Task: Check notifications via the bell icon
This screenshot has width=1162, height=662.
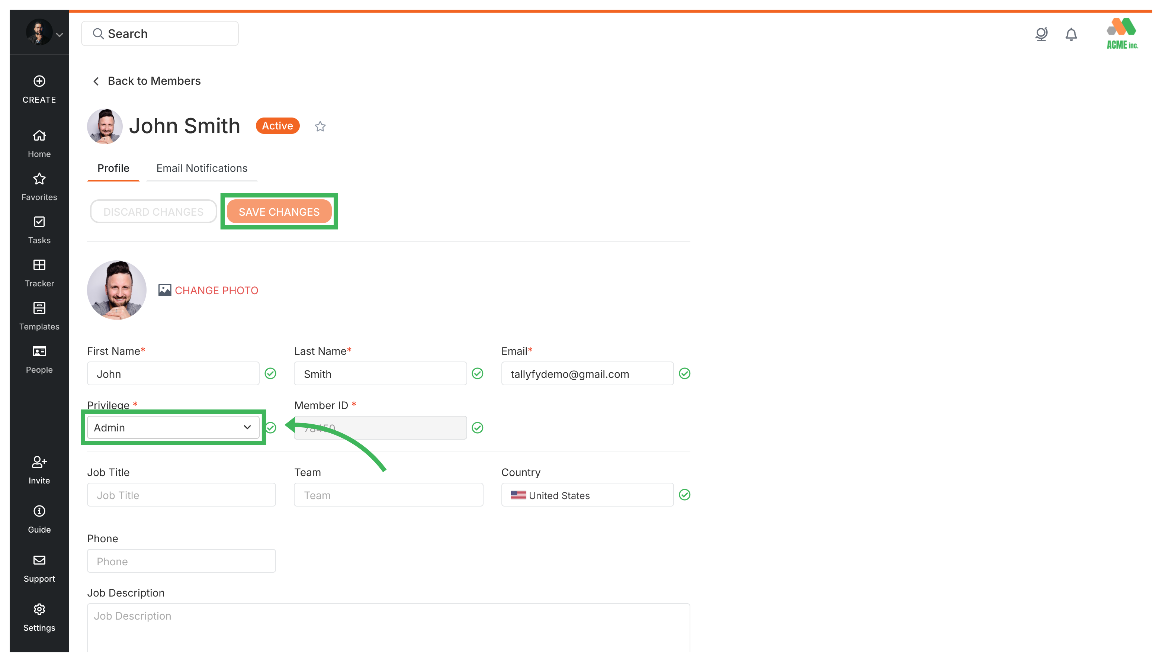Action: click(1071, 34)
